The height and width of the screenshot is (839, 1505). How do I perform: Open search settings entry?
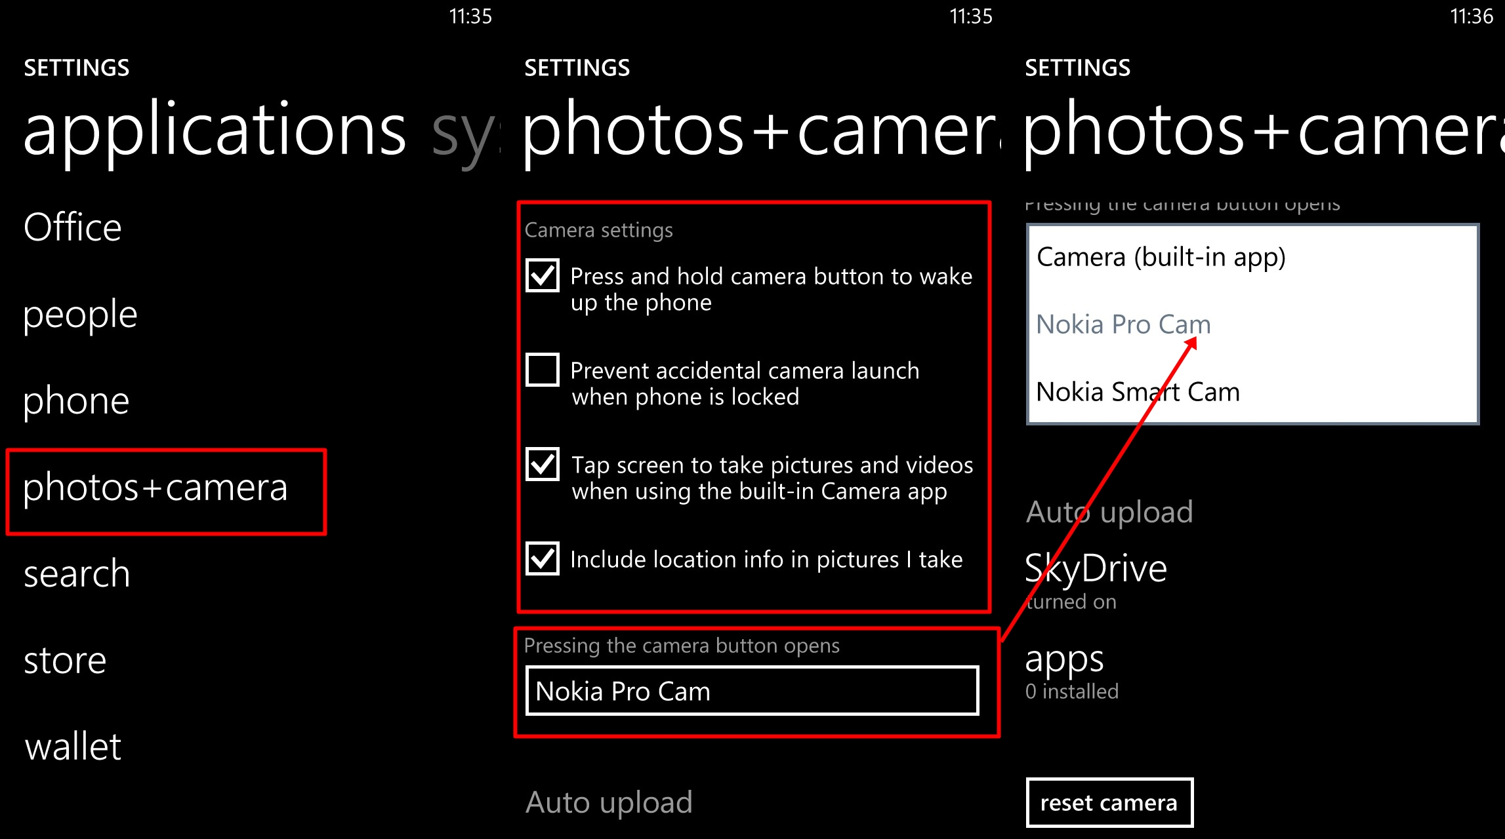[77, 574]
